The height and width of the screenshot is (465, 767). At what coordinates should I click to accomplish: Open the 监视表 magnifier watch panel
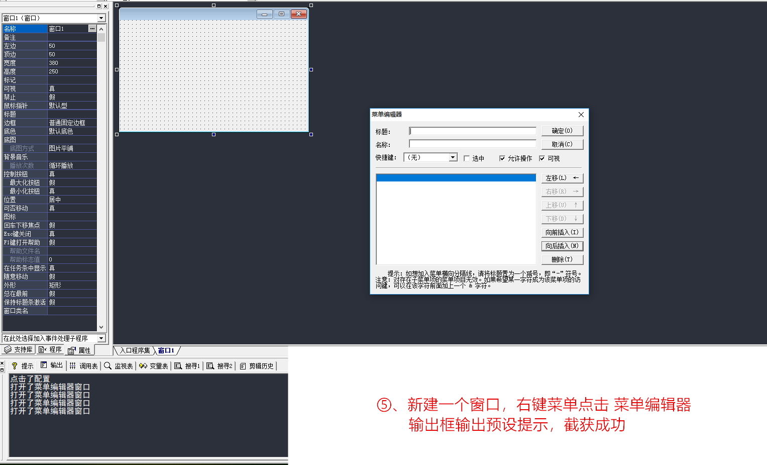tap(107, 366)
